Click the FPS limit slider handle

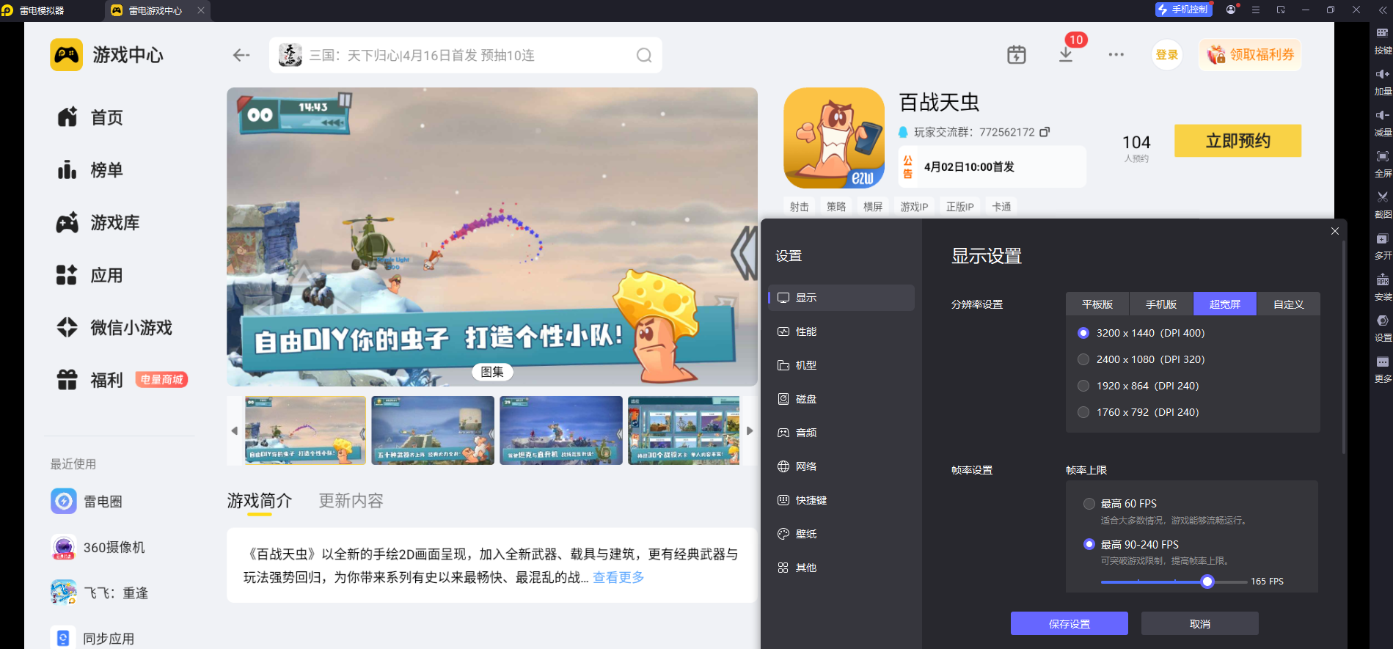1207,582
